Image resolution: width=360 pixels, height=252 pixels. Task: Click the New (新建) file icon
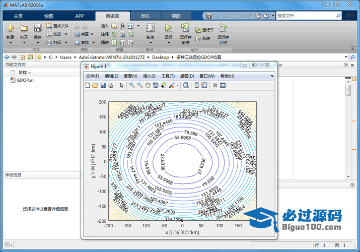(x=10, y=28)
